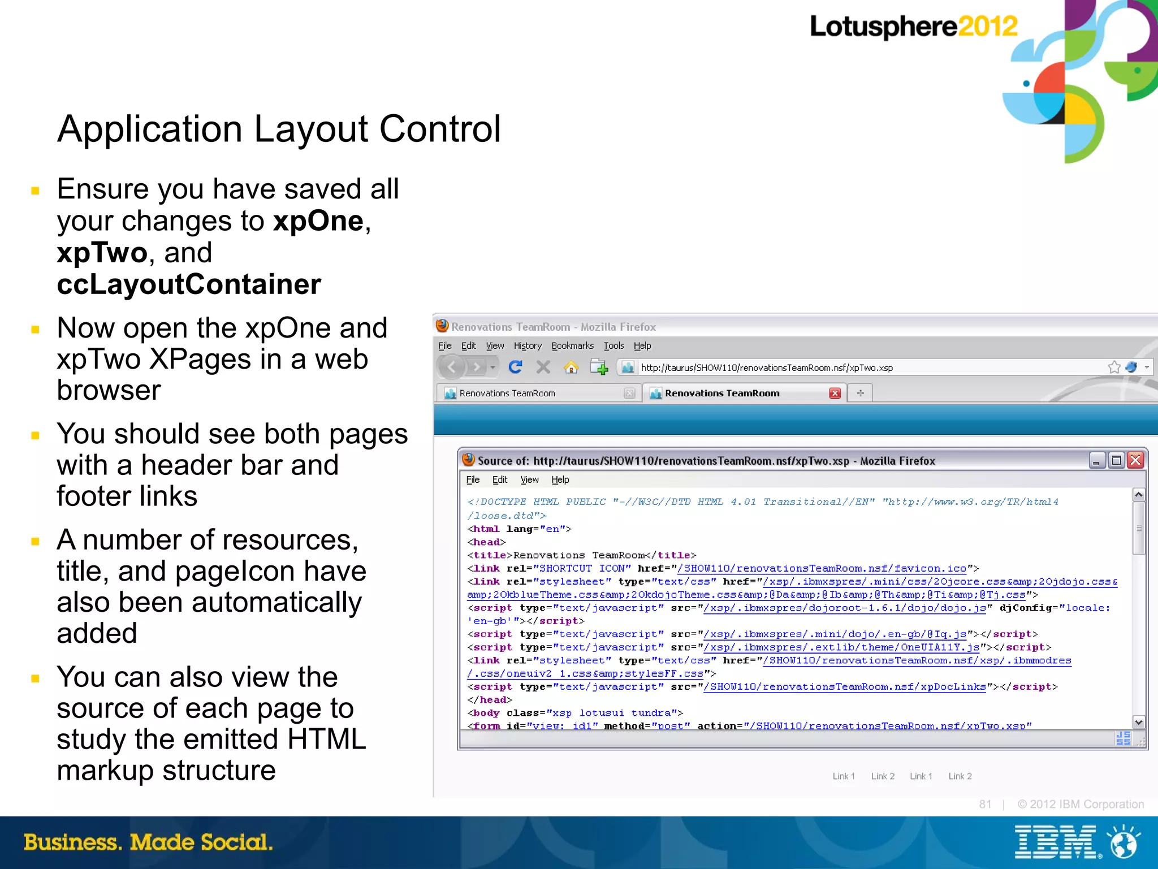The width and height of the screenshot is (1158, 869).
Task: Click the source window resize grip corner
Action: pos(1140,741)
